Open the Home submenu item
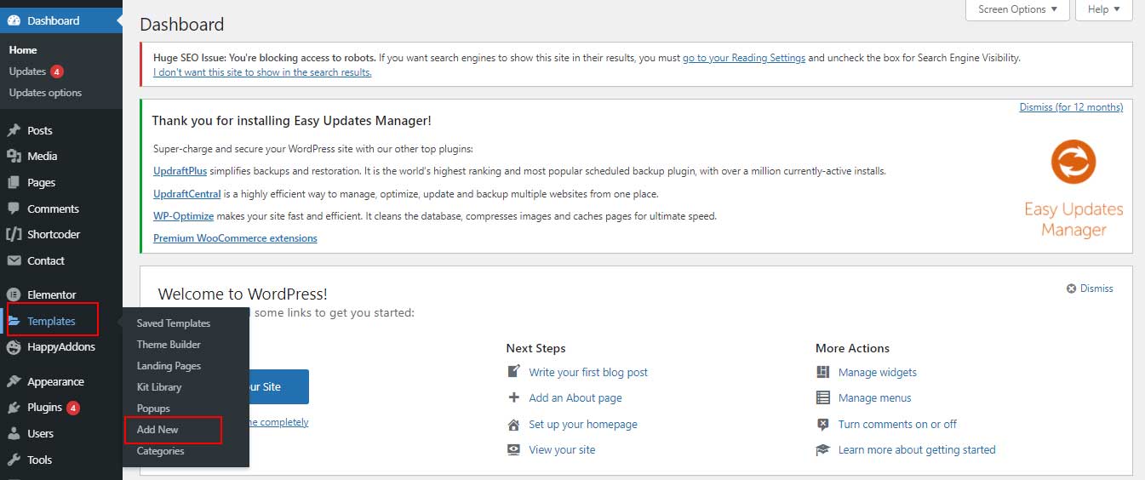This screenshot has width=1145, height=480. click(23, 50)
